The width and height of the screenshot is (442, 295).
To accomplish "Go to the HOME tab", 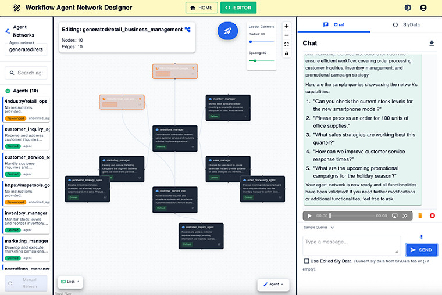I will click(x=201, y=8).
